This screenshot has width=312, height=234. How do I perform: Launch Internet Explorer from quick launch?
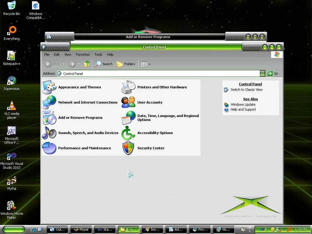point(34,229)
